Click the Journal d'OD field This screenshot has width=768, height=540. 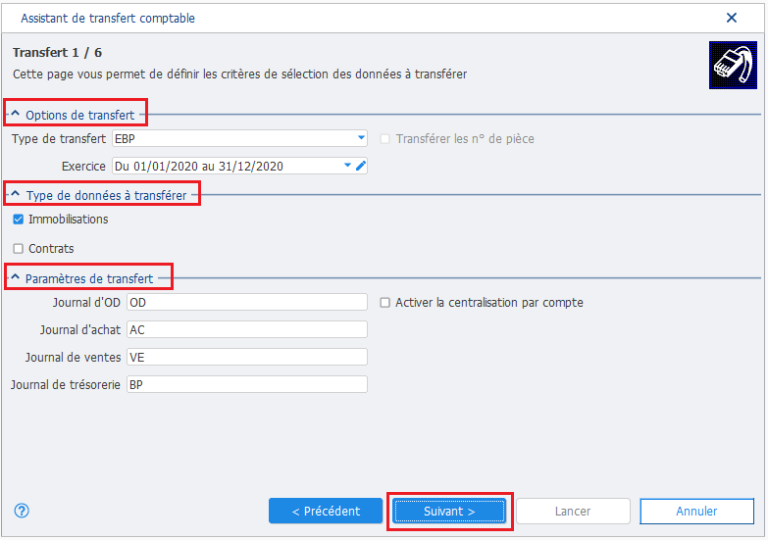247,302
